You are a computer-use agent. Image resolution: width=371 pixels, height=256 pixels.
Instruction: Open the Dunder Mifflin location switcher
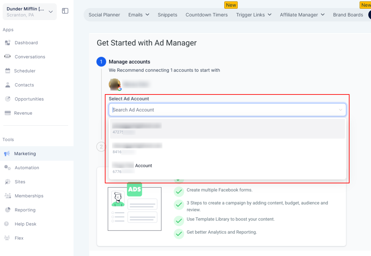[30, 12]
